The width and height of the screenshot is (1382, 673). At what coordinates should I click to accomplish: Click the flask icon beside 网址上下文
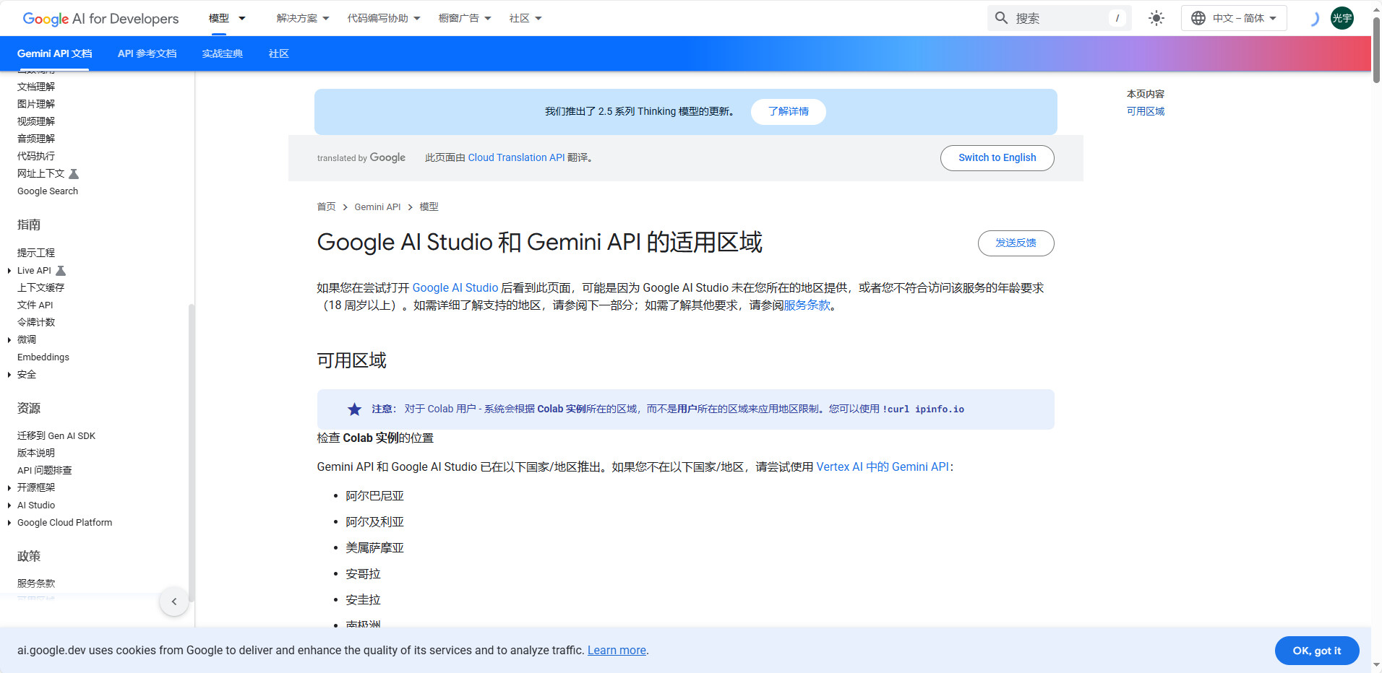[74, 174]
